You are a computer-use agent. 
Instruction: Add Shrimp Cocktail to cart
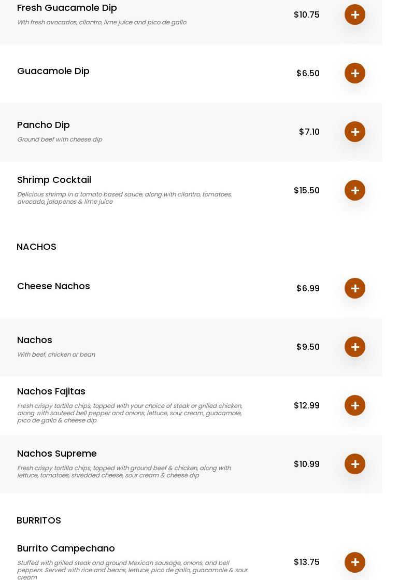point(354,190)
